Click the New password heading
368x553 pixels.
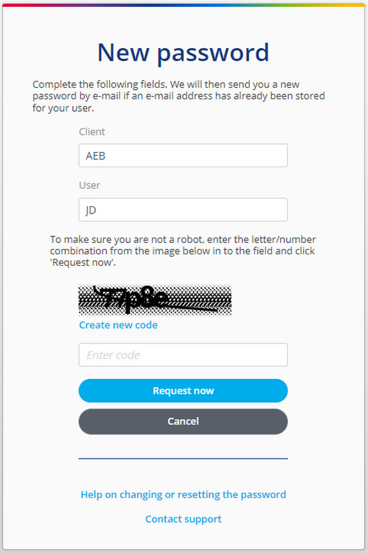coord(183,52)
